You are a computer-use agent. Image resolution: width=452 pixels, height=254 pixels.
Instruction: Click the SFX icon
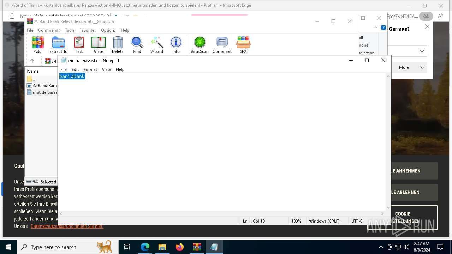click(x=243, y=45)
